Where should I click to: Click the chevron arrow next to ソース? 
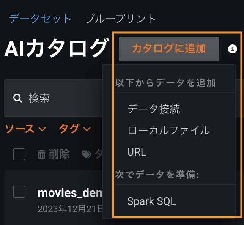42,129
